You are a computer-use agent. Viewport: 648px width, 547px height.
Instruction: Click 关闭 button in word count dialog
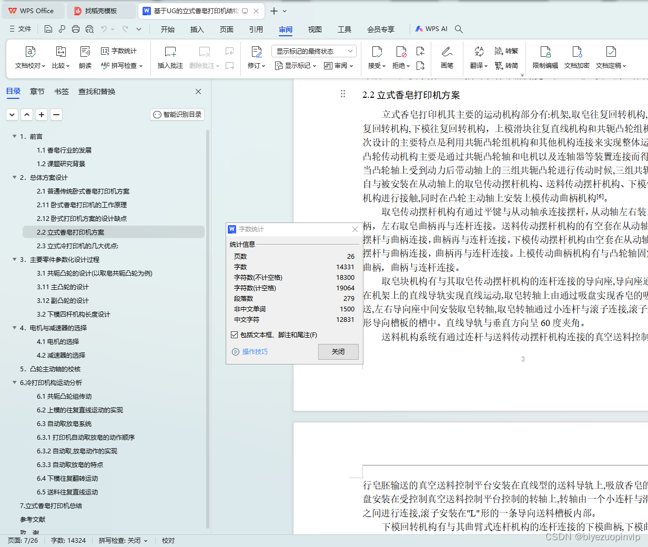(338, 351)
